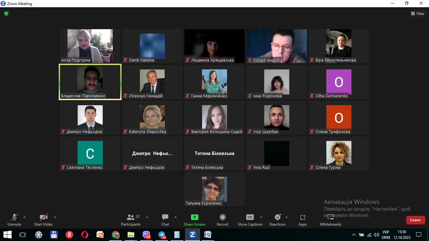Viewport: 429px width, 241px height.
Task: Expand audio options arrow beside Unmute
Action: (x=24, y=217)
